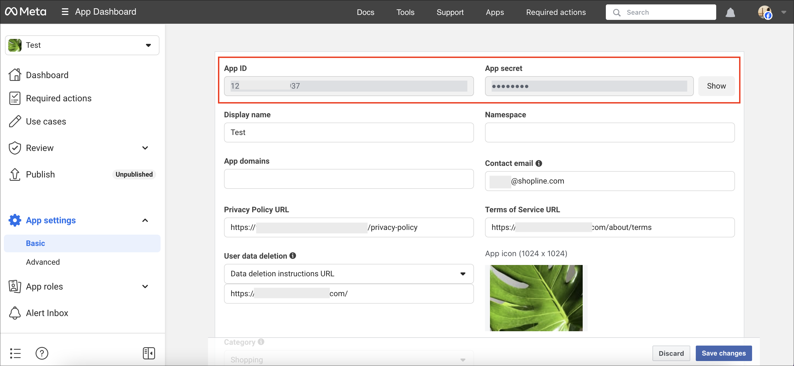Click the Contact email field
The width and height of the screenshot is (794, 366).
[x=610, y=181]
